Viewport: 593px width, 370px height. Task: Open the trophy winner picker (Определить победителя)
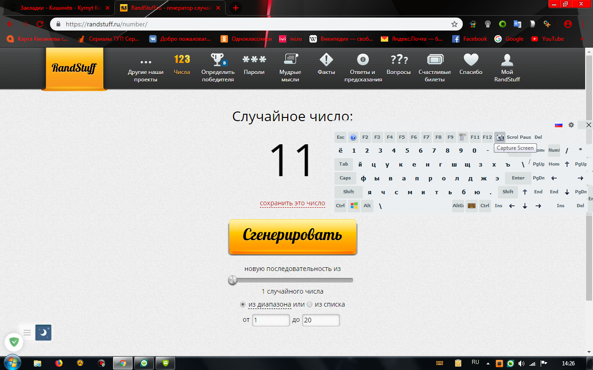217,68
